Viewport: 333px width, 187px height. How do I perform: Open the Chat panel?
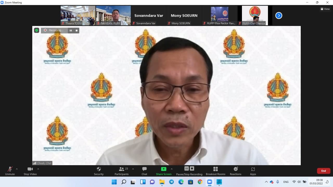[144, 171]
